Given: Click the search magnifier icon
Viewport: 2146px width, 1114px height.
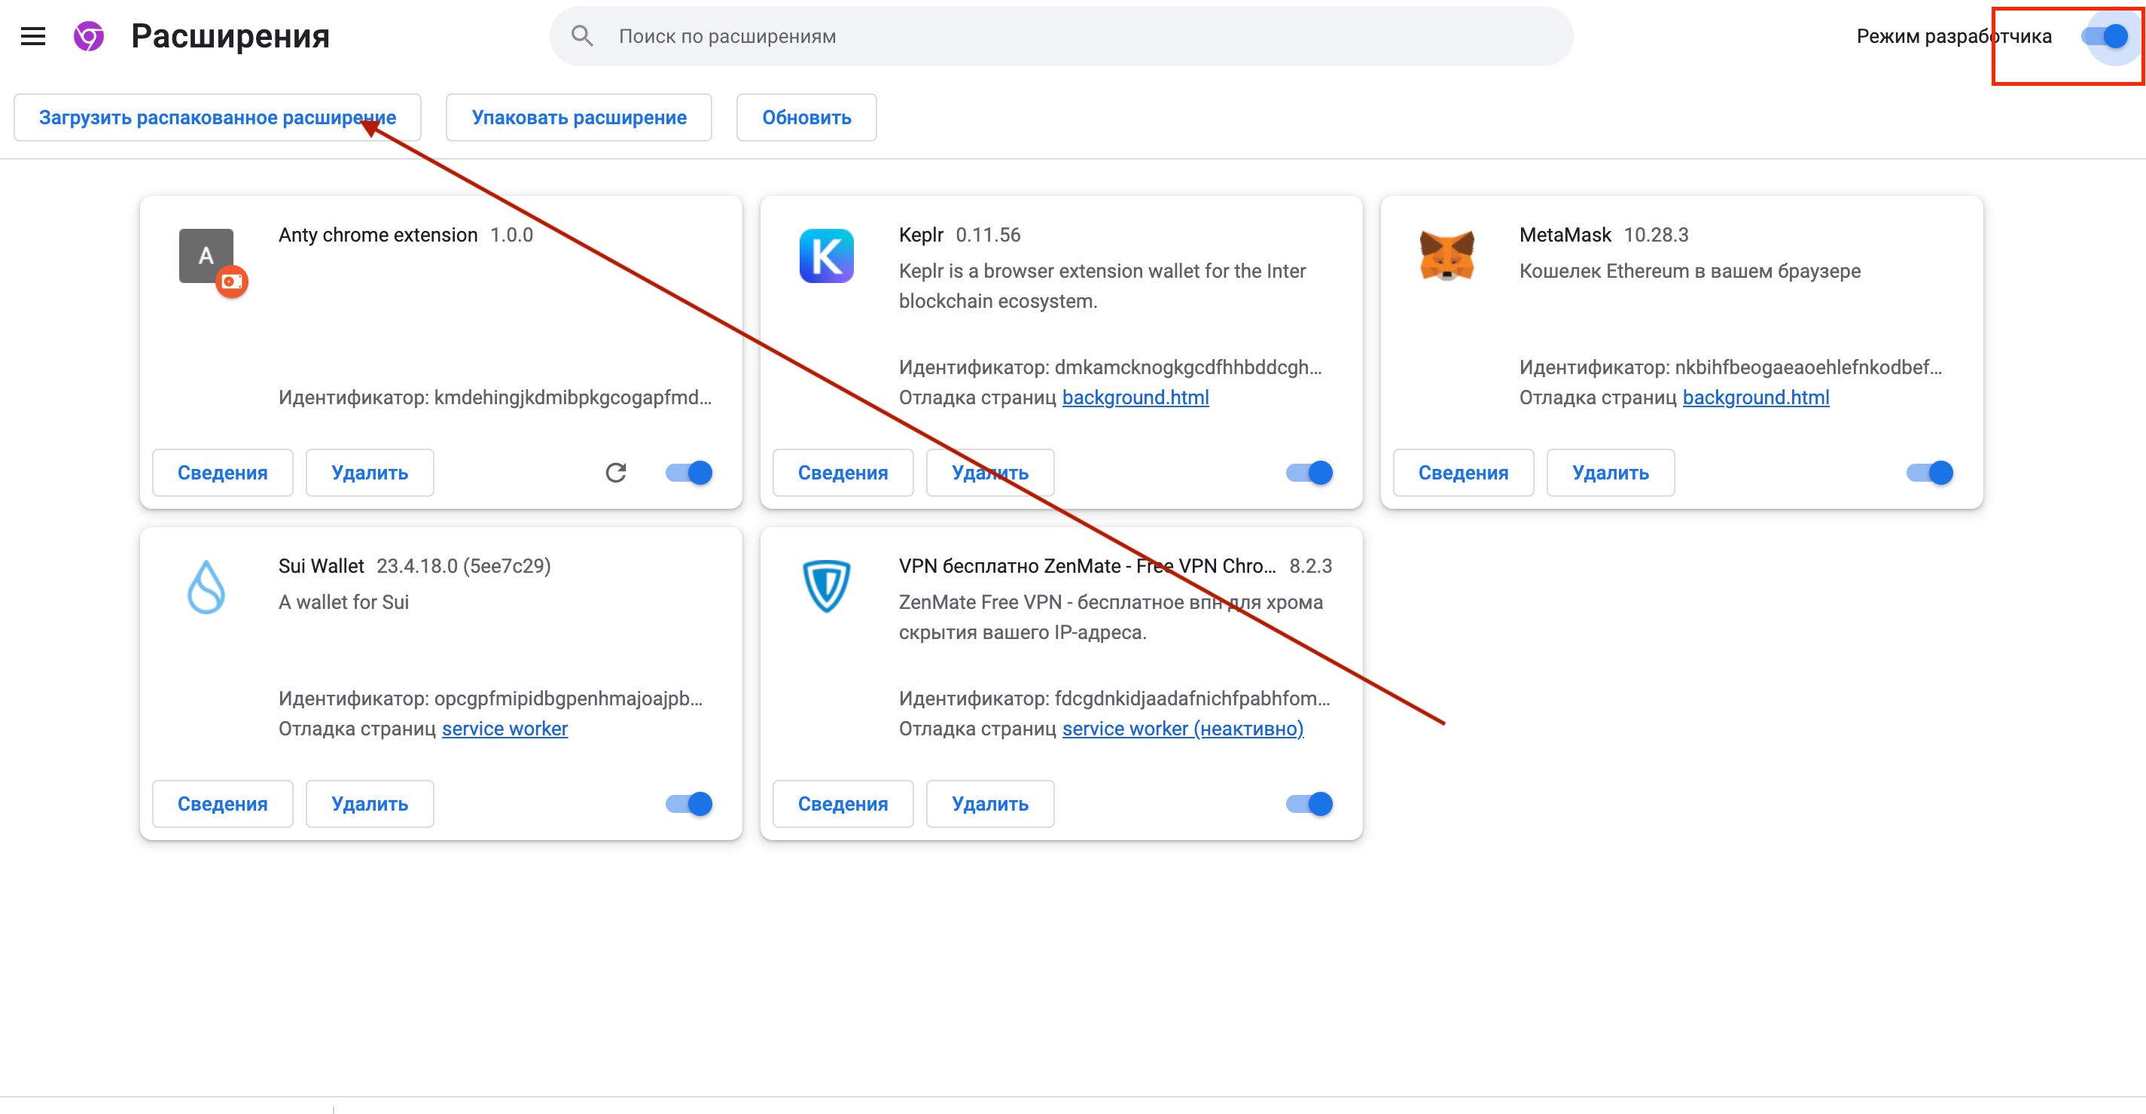Looking at the screenshot, I should click(x=582, y=36).
